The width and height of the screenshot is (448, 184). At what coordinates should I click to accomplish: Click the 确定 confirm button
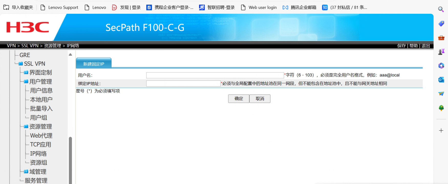(x=239, y=99)
